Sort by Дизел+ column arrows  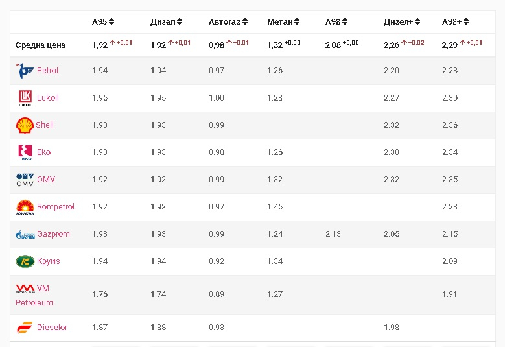click(x=417, y=21)
